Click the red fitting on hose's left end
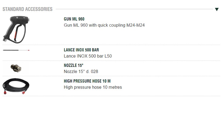 click(5, 92)
